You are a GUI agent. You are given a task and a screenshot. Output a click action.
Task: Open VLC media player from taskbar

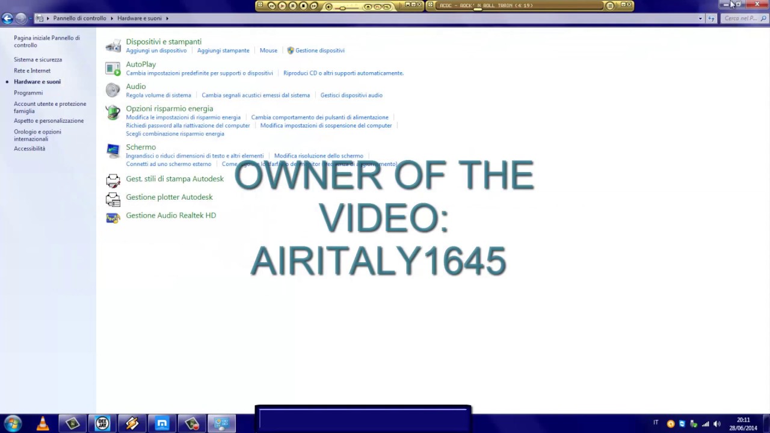43,423
